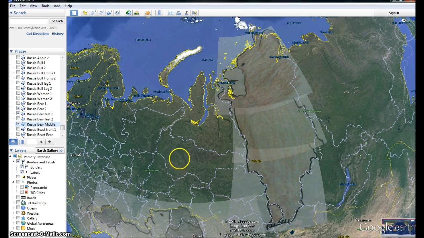The height and width of the screenshot is (238, 424).
Task: Open the planet switcher icon
Action: point(148,13)
